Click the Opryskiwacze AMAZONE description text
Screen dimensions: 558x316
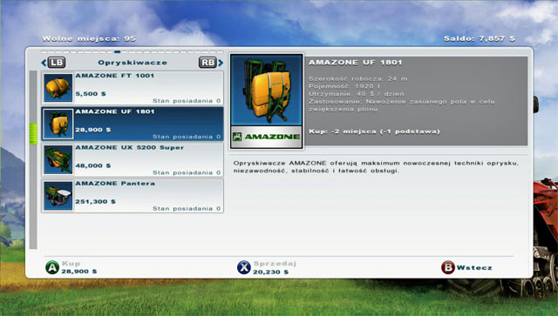pyautogui.click(x=376, y=167)
